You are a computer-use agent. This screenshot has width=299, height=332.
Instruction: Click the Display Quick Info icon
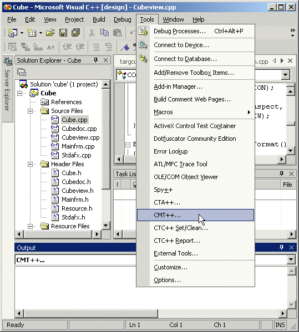(x=38, y=47)
